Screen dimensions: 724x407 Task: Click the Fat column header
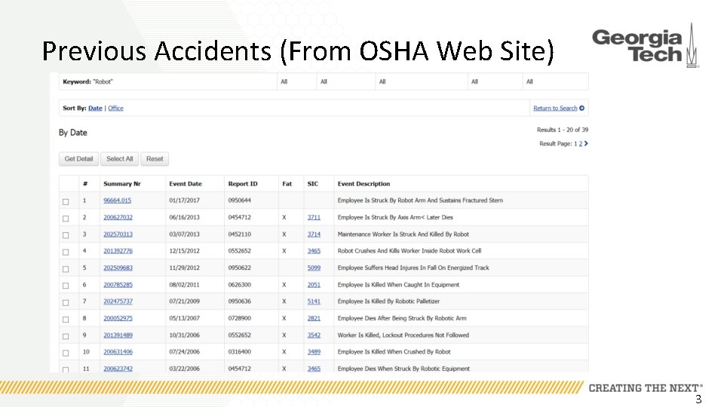[287, 184]
